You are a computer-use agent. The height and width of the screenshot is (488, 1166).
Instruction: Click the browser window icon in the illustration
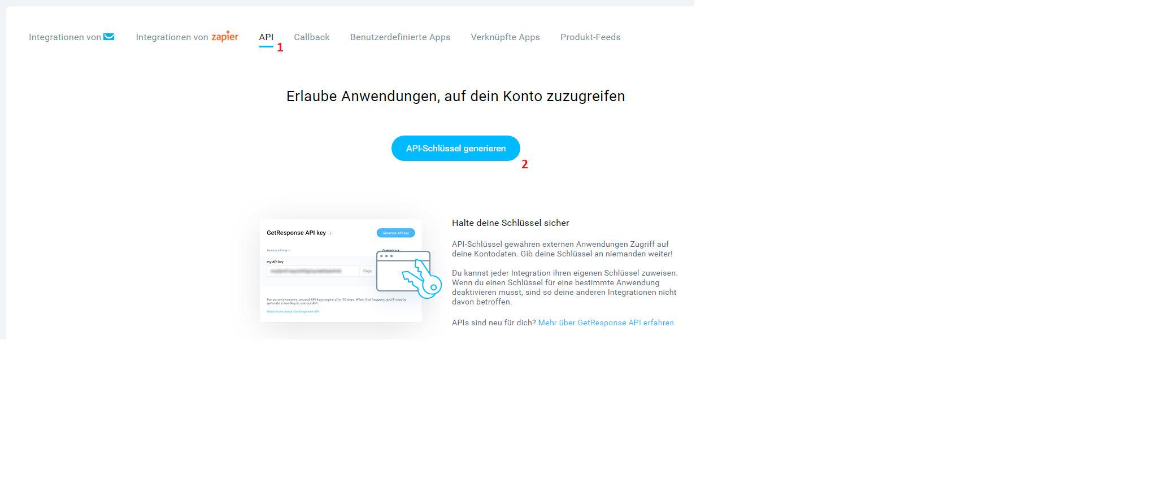(403, 271)
